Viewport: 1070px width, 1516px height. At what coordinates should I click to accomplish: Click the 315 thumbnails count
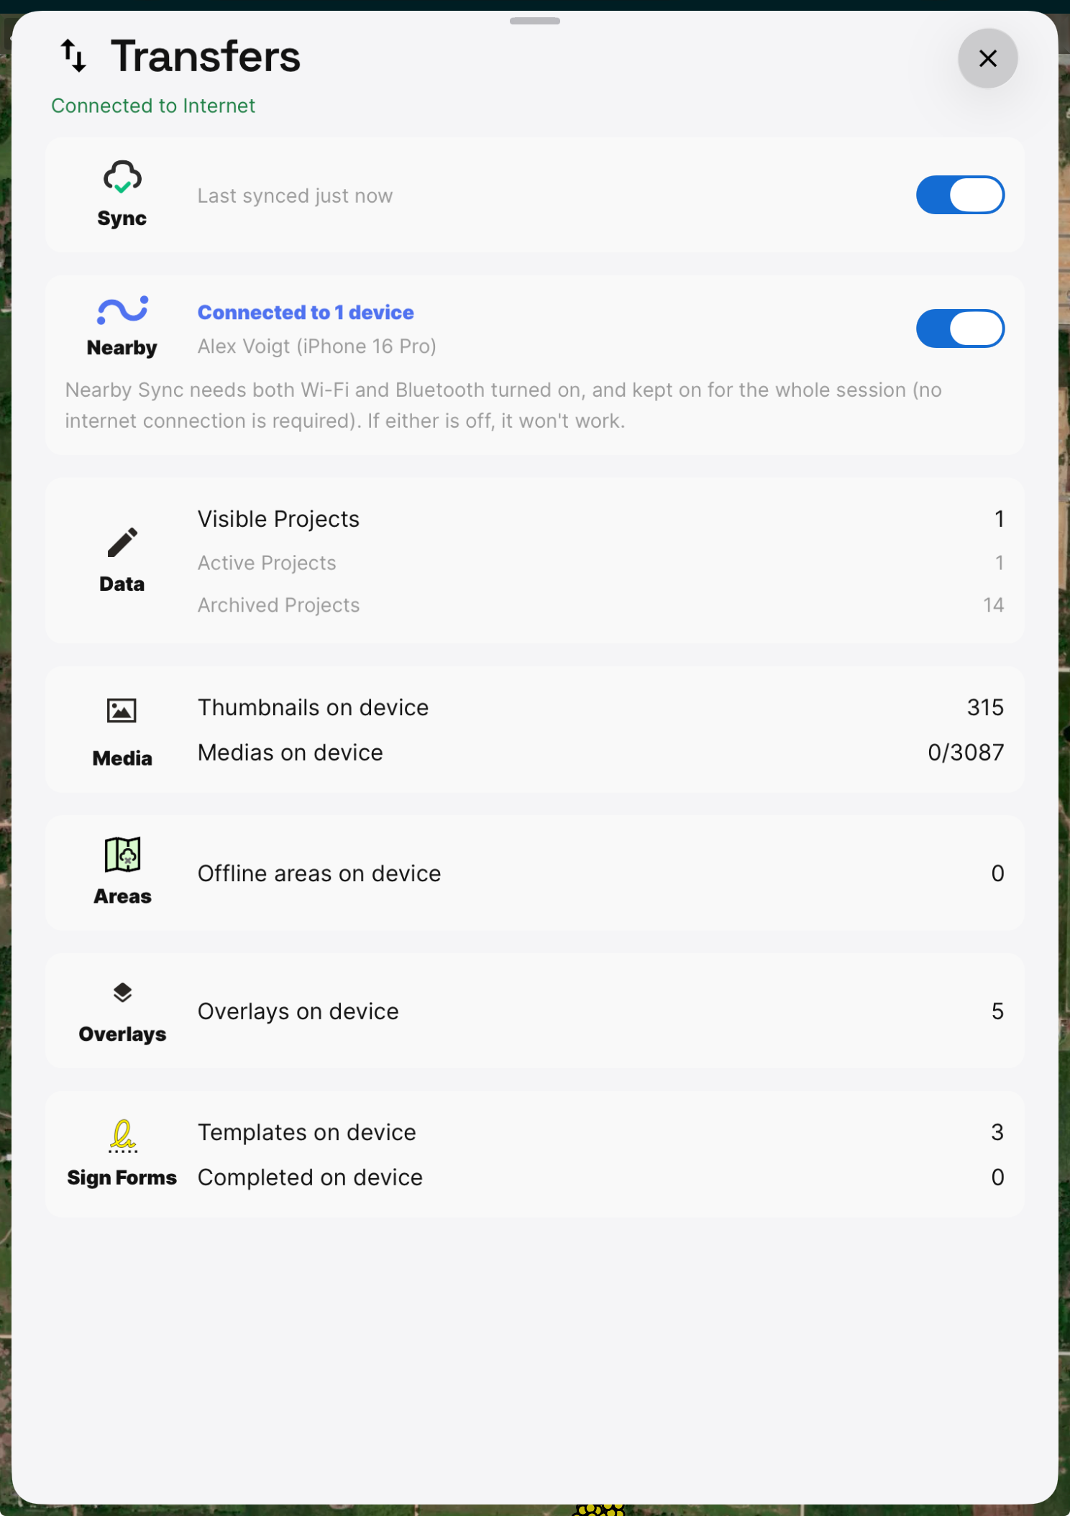pos(985,707)
